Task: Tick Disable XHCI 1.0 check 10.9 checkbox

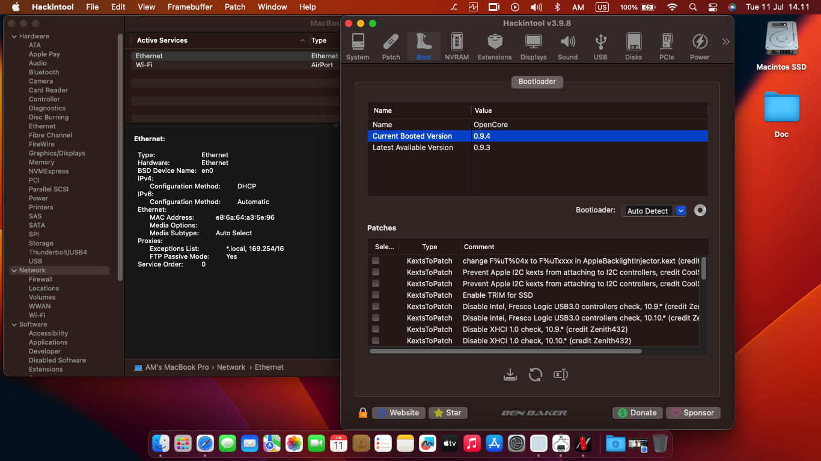Action: click(376, 329)
